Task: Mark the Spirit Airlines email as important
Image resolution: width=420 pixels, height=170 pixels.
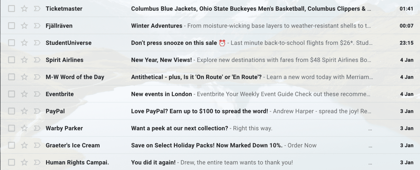Action: (x=37, y=60)
